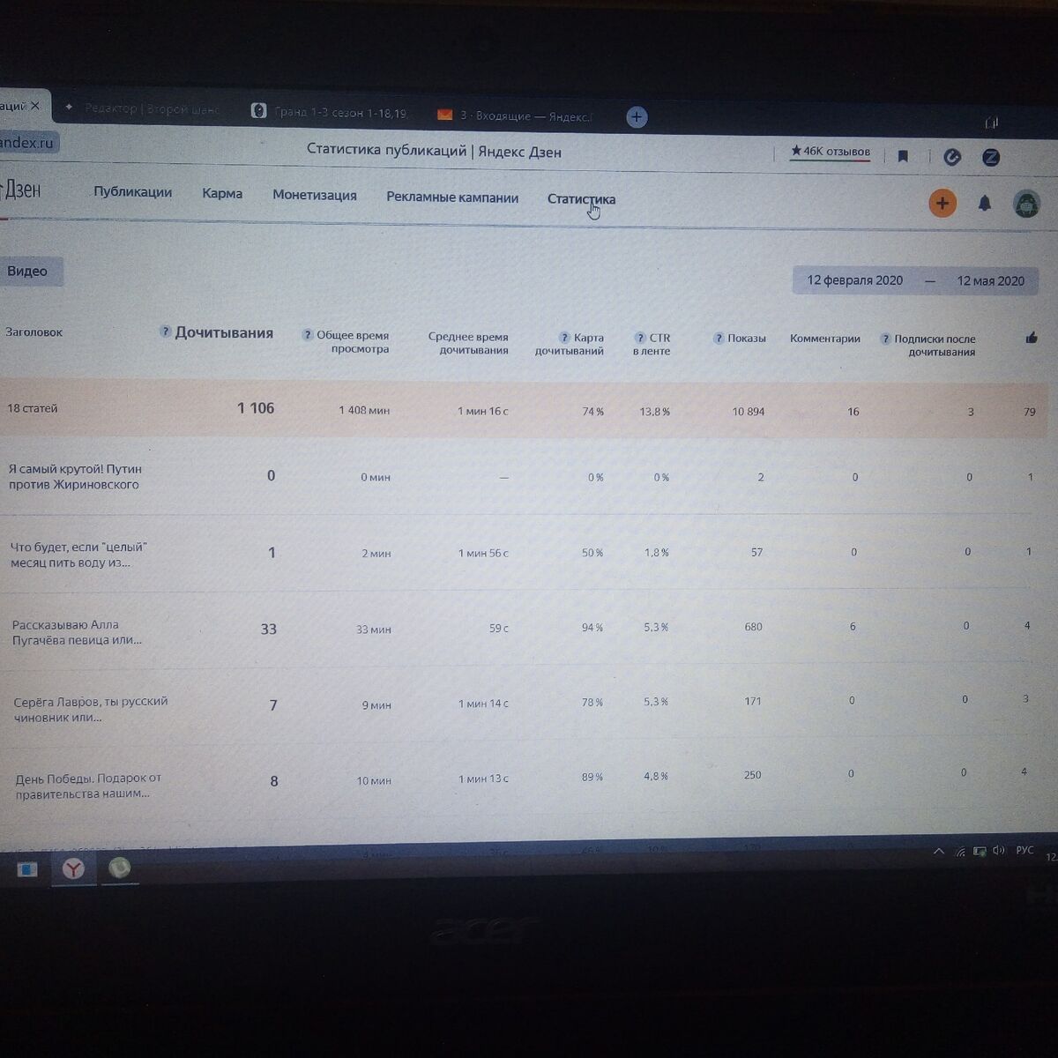Click the circular G extension icon
1058x1058 pixels.
click(x=952, y=157)
